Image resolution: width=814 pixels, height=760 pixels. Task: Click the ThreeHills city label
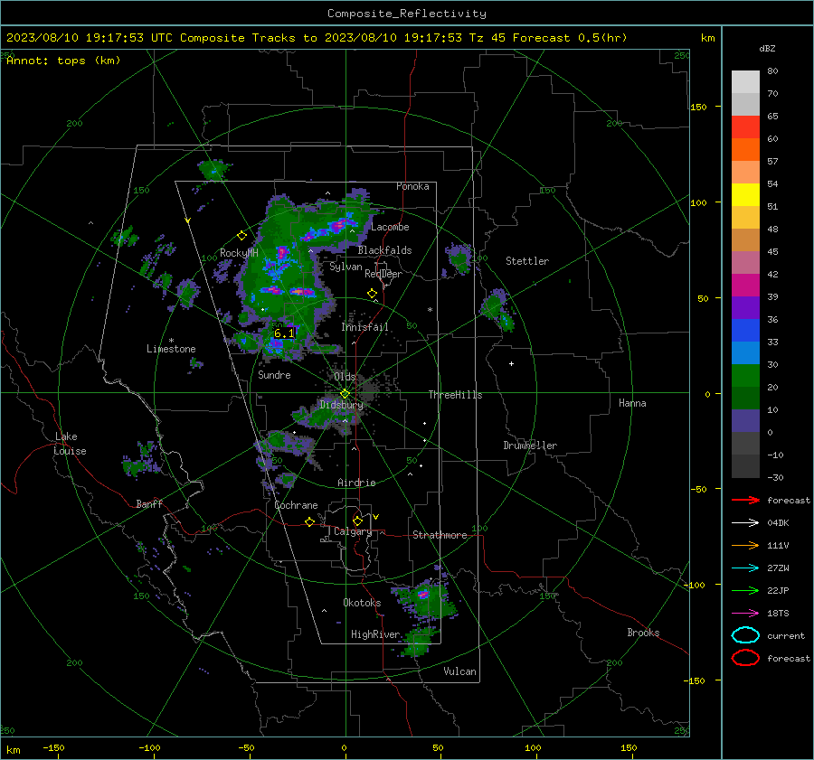455,395
